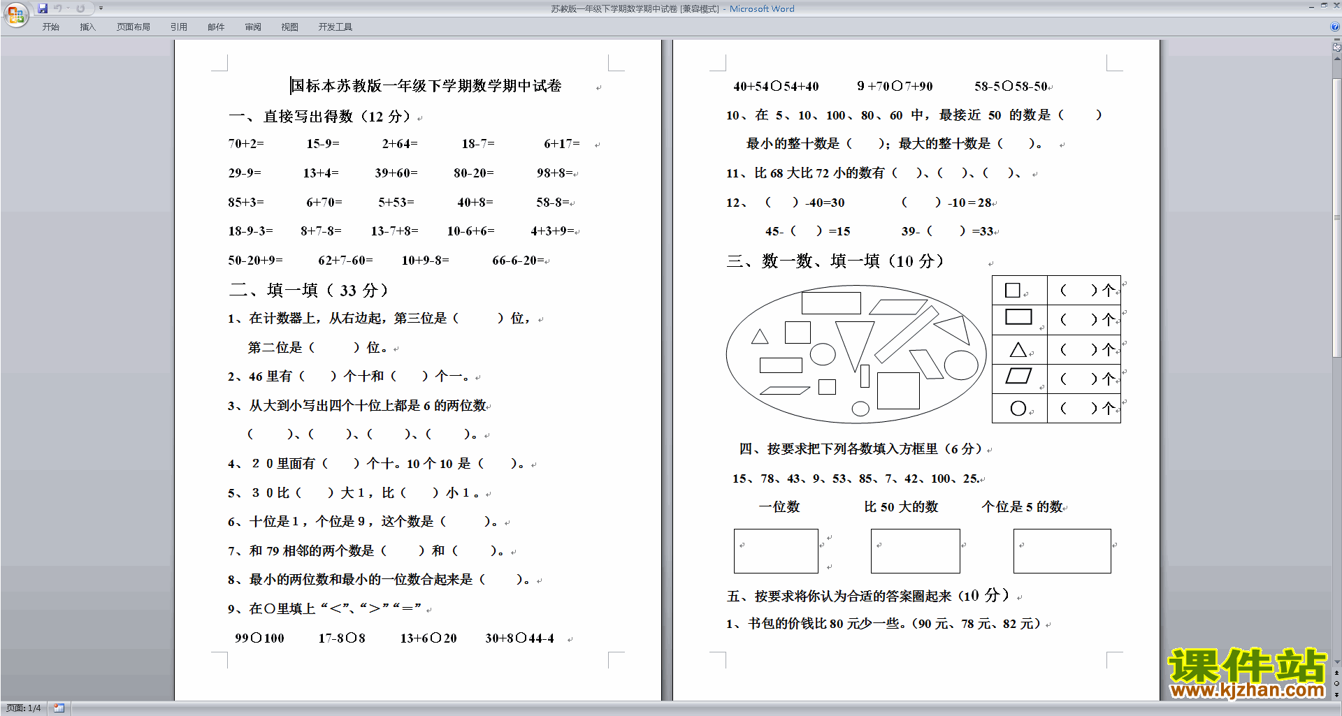Open the 审阅 ribbon tab
1342x716 pixels.
[x=253, y=27]
